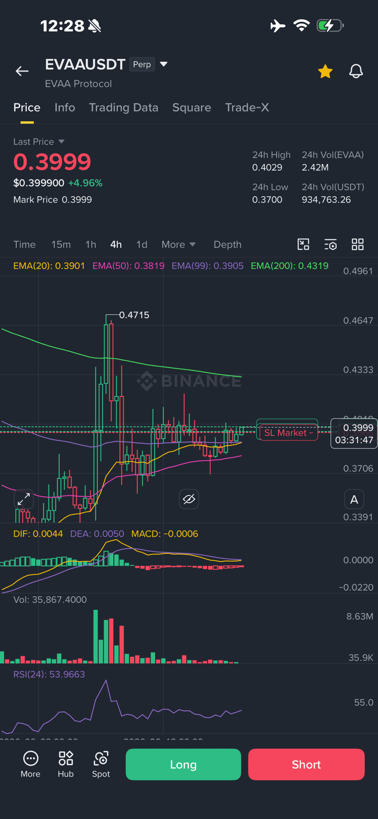Tap the airplane mode status icon

pyautogui.click(x=278, y=26)
